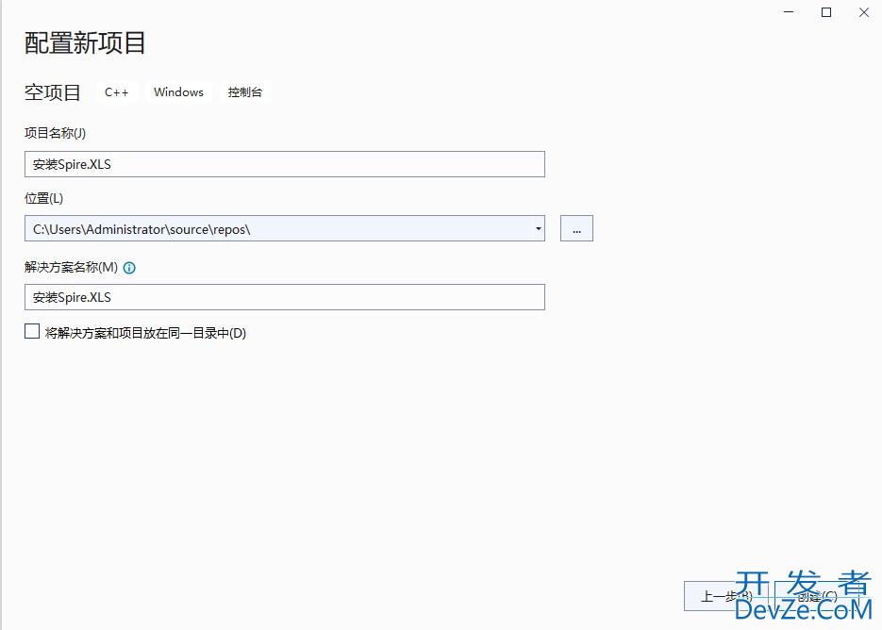Screen dimensions: 882x630
Task: Click the C++ tag label
Action: pos(116,92)
